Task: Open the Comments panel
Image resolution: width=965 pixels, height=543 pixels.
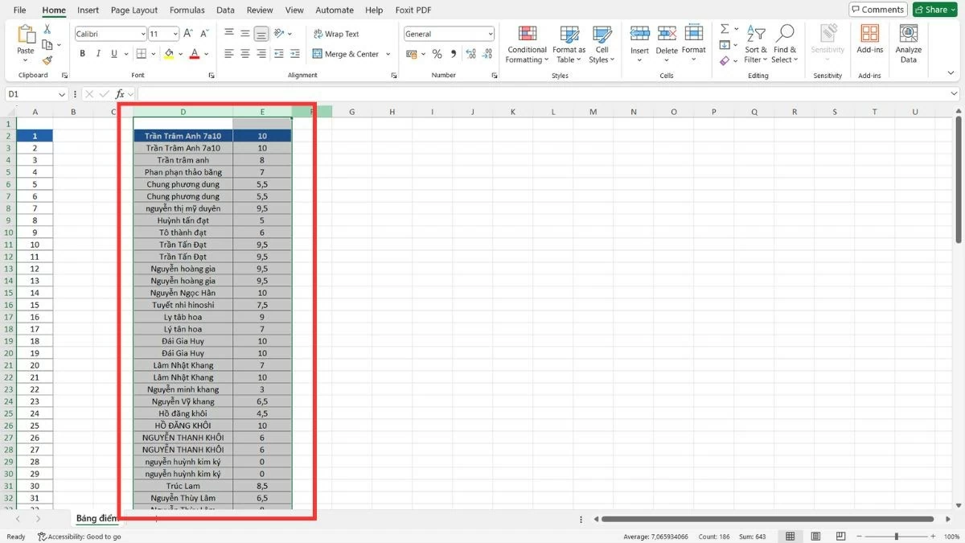Action: [x=877, y=9]
